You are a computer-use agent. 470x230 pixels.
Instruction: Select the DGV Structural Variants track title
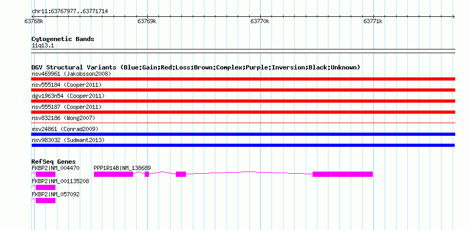coord(196,67)
